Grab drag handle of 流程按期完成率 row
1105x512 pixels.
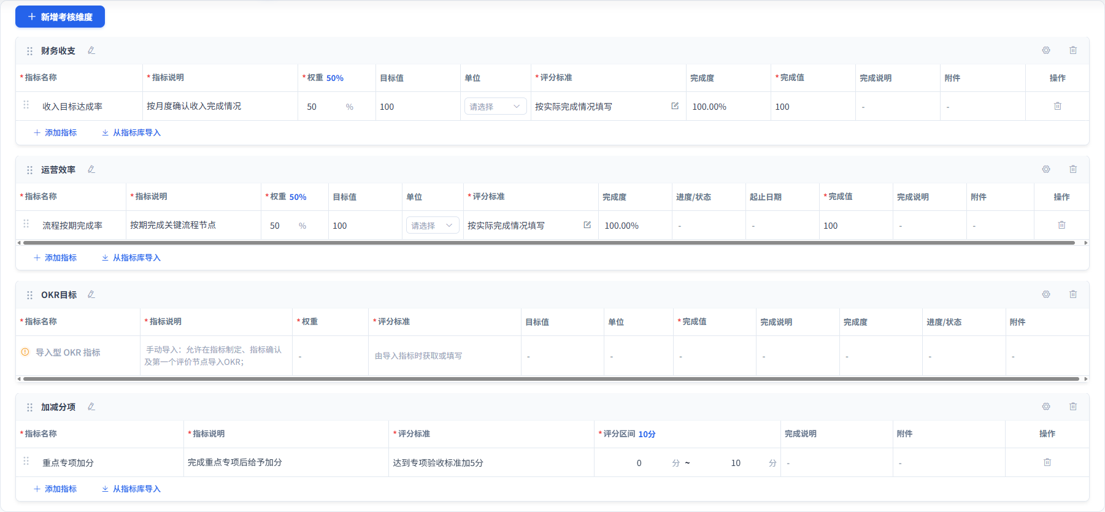pyautogui.click(x=26, y=224)
